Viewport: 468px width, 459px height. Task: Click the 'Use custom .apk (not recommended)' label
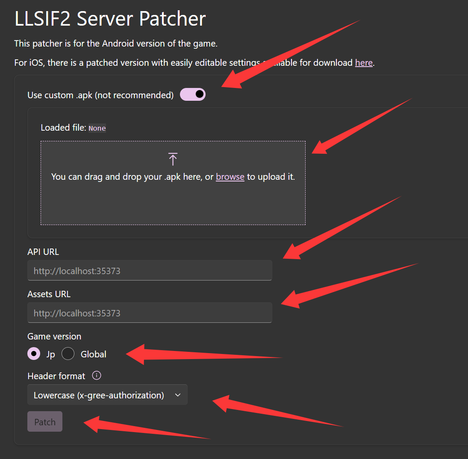pyautogui.click(x=100, y=95)
